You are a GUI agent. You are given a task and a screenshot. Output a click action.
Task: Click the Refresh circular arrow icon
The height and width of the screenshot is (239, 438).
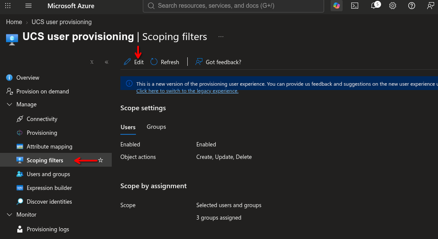154,62
